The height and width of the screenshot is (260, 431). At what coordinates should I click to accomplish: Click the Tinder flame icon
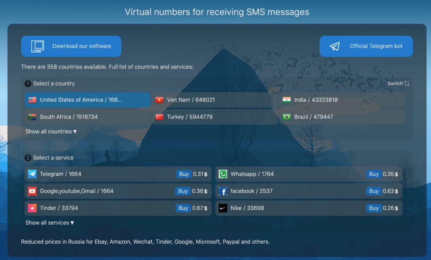tap(32, 208)
